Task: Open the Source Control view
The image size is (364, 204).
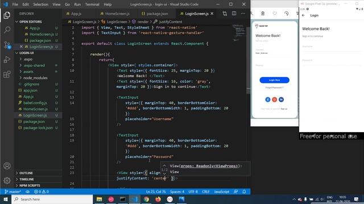Action: pos(7,45)
